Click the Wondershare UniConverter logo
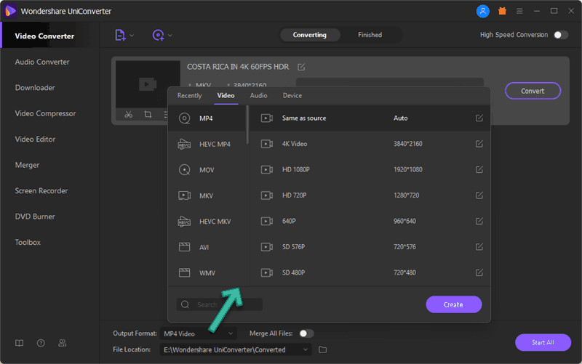 (10, 11)
